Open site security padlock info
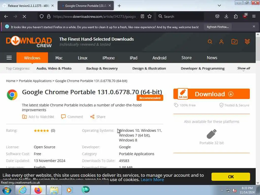 click(48, 17)
